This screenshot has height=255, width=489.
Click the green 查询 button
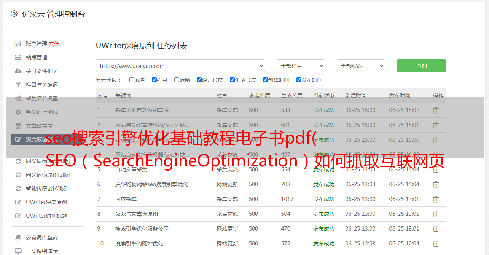coord(421,66)
